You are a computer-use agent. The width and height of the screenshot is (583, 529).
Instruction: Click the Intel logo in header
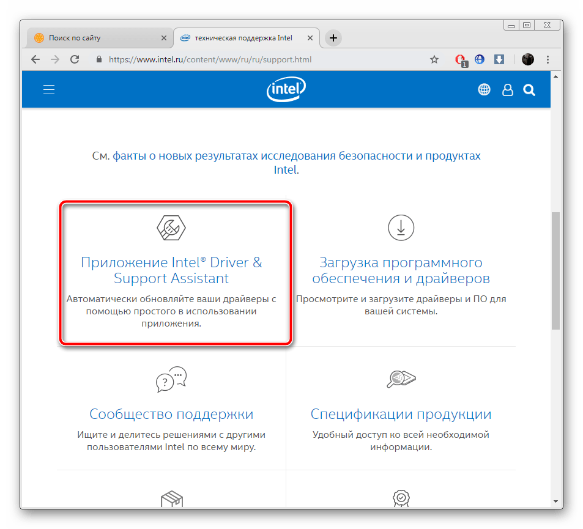[x=286, y=90]
